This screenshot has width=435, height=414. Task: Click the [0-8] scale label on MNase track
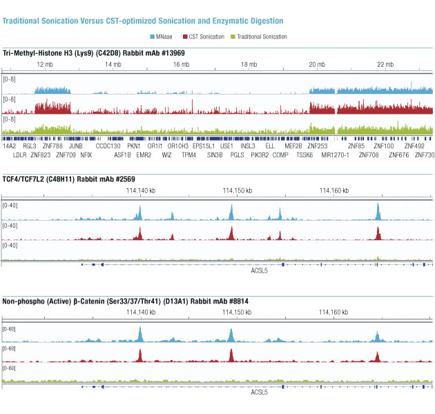pos(9,79)
